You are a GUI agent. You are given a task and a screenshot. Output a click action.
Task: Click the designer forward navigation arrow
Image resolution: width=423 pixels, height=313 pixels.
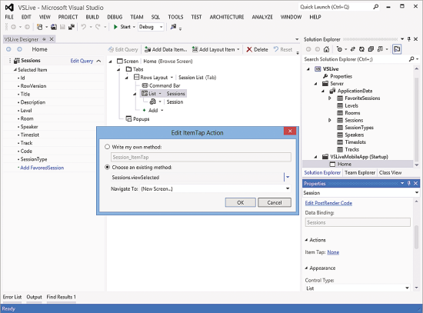pyautogui.click(x=19, y=49)
